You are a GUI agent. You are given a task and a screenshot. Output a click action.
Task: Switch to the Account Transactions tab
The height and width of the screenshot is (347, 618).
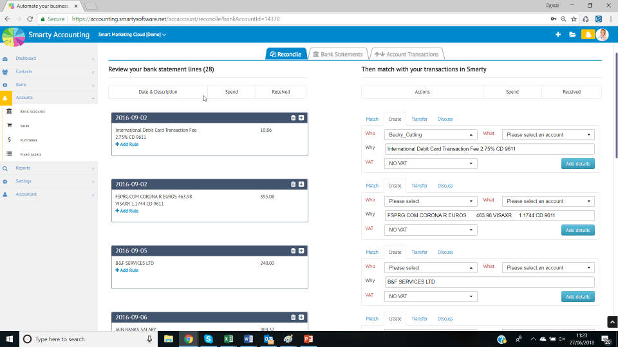click(408, 54)
